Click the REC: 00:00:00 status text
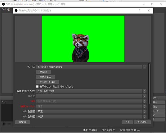Screen dimensions: 166x133 point(108,130)
